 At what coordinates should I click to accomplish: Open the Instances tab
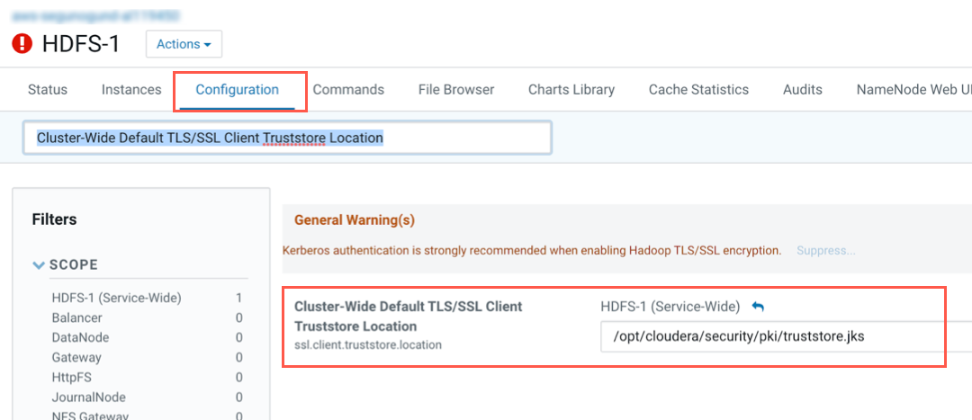(x=131, y=89)
